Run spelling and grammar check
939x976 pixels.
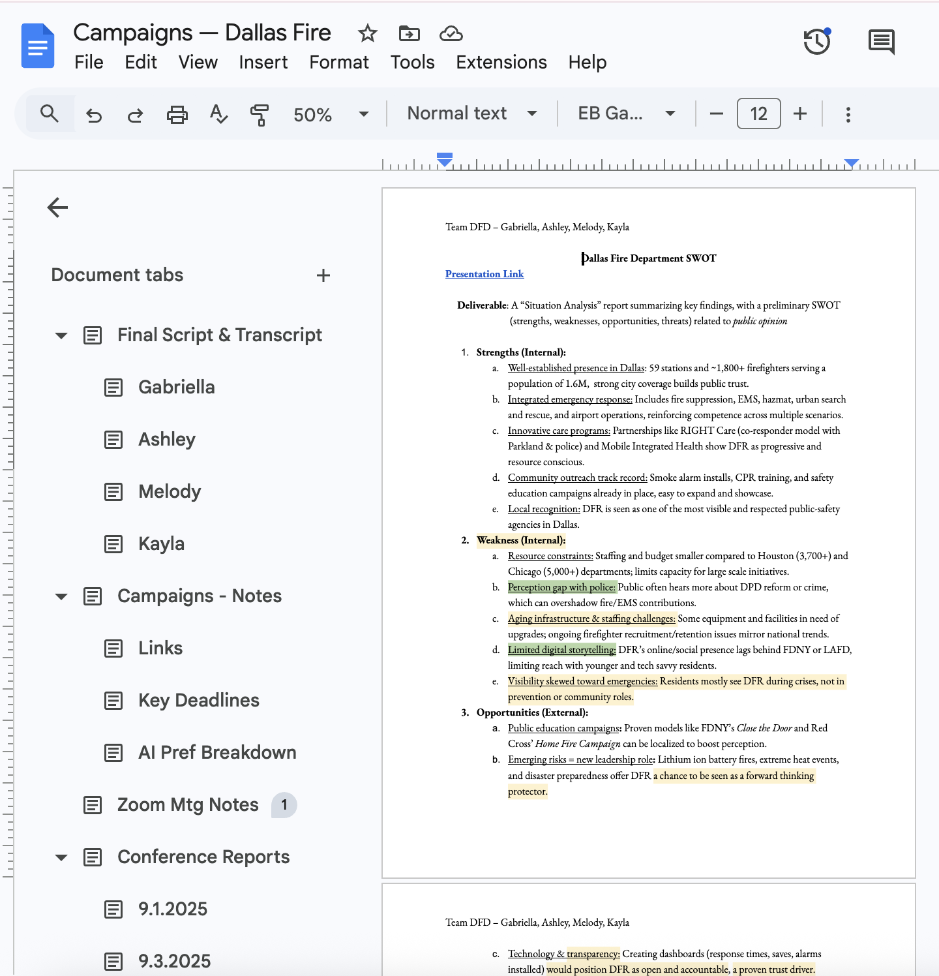point(218,114)
